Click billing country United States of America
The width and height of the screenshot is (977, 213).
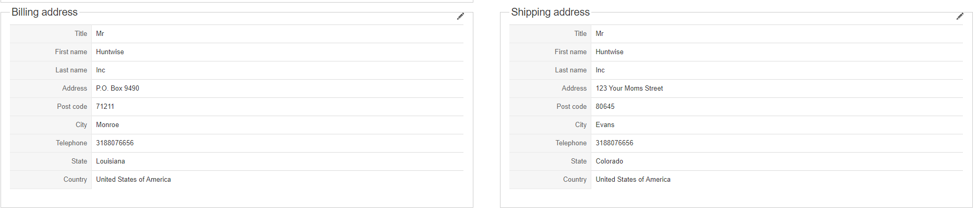point(133,179)
